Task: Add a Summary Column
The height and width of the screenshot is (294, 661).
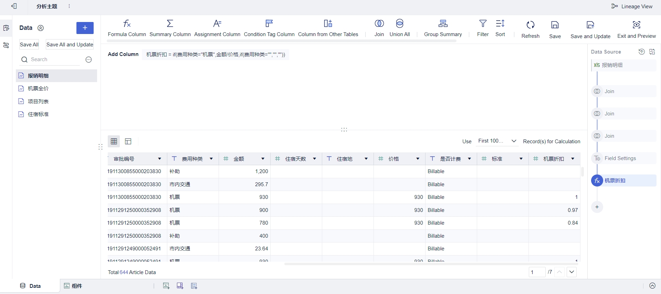Action: click(x=170, y=28)
